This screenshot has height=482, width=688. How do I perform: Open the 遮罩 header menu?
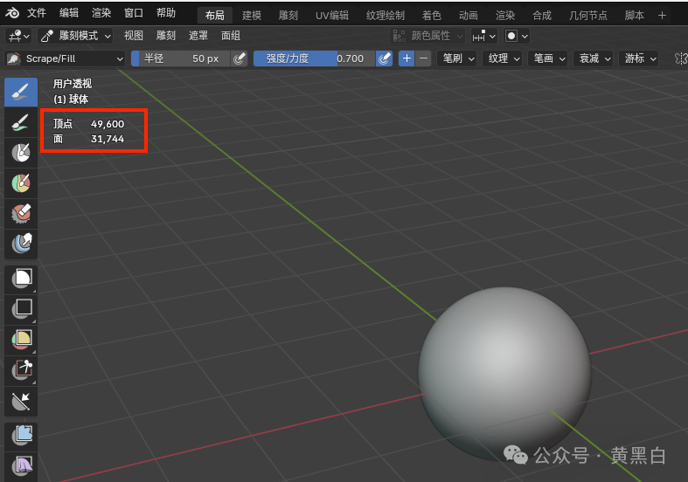198,36
